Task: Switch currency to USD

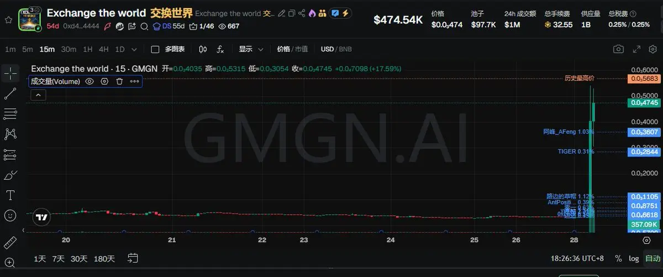Action: pos(327,49)
